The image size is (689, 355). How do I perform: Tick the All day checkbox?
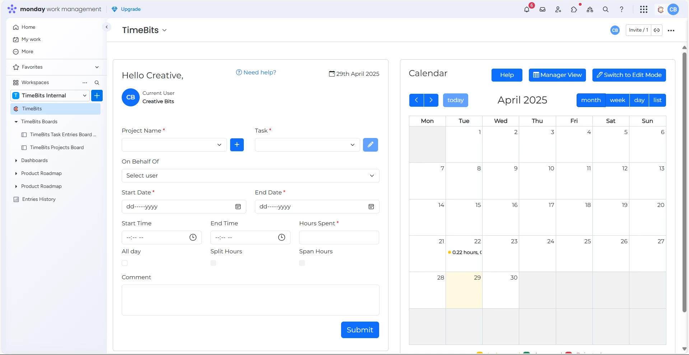click(x=125, y=263)
